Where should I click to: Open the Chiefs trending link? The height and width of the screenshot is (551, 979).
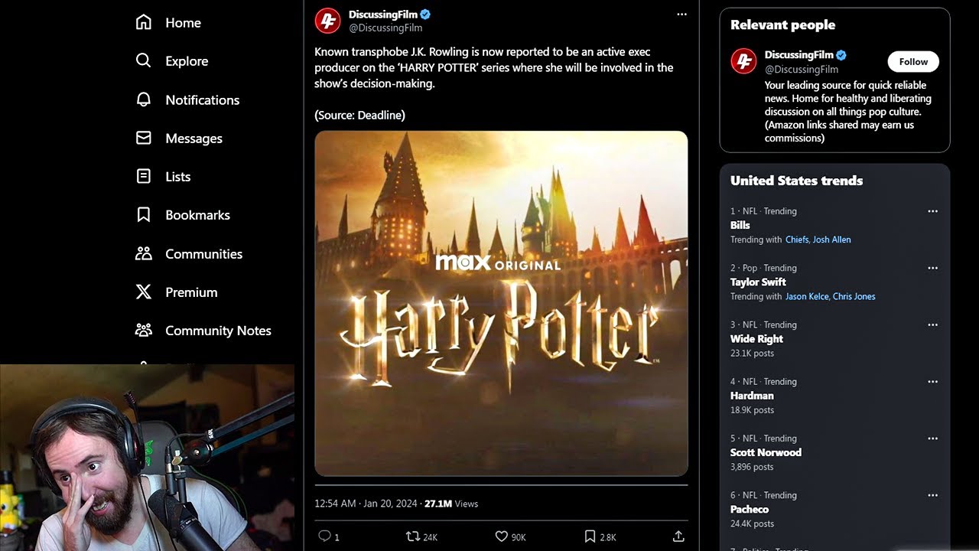796,240
